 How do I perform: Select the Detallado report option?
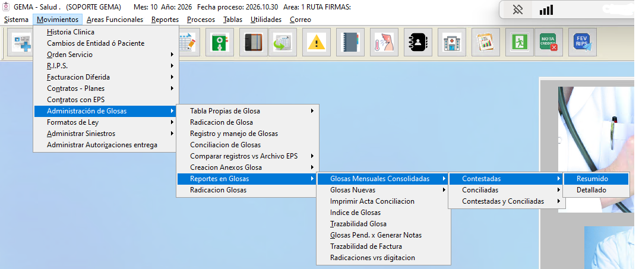[x=596, y=190]
